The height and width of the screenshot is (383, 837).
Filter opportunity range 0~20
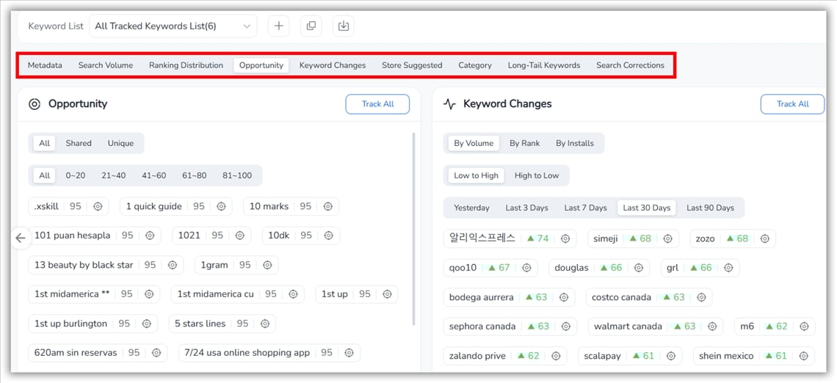click(76, 175)
